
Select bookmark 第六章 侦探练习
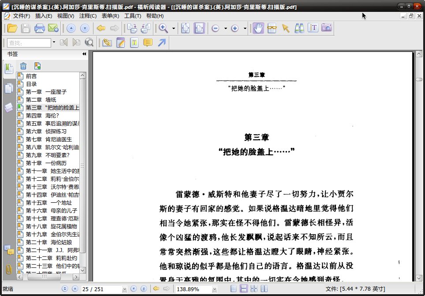(46, 132)
